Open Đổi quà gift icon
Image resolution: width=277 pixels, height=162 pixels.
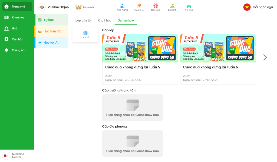click(x=156, y=6)
